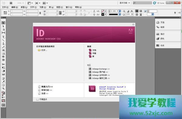Select the Pencil tool

click(x=3, y=47)
